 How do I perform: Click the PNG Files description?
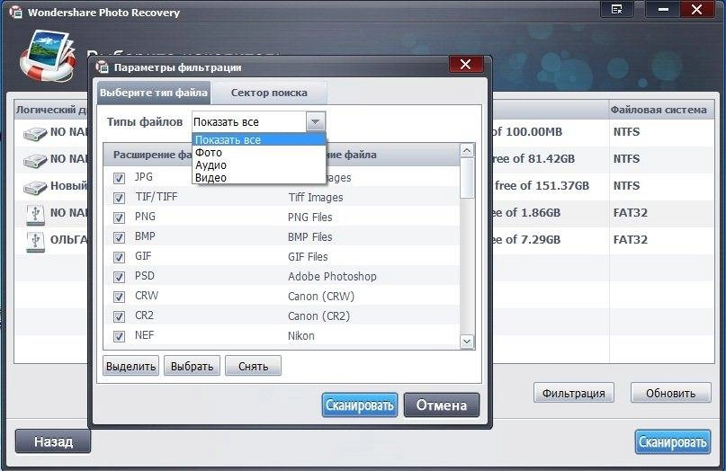point(309,218)
